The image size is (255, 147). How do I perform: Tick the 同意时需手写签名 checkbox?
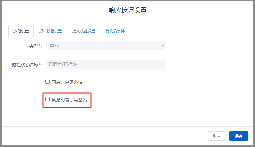[48, 99]
